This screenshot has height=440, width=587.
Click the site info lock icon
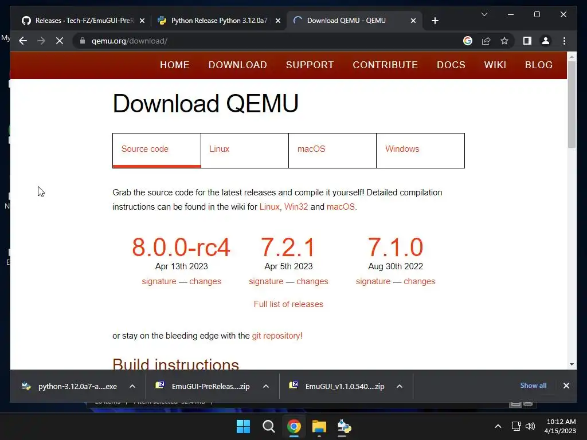pos(83,41)
